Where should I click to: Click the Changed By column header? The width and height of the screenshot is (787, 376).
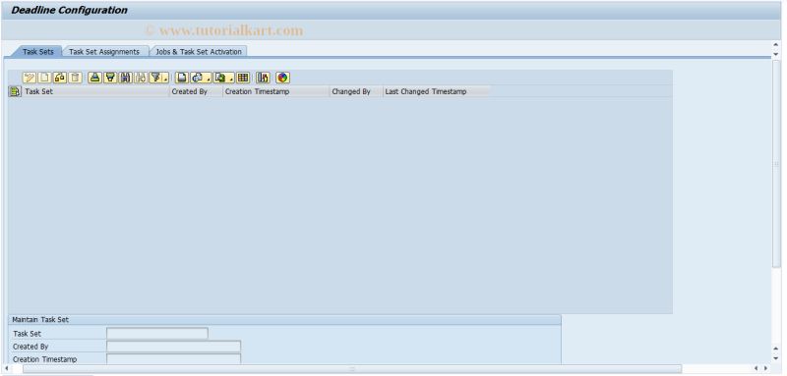356,91
